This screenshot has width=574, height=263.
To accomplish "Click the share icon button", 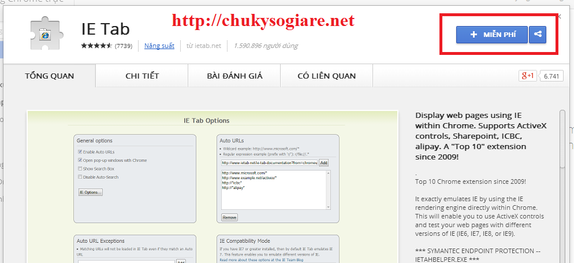I will coord(538,35).
